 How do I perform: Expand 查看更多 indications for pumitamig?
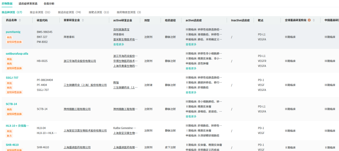(191, 44)
